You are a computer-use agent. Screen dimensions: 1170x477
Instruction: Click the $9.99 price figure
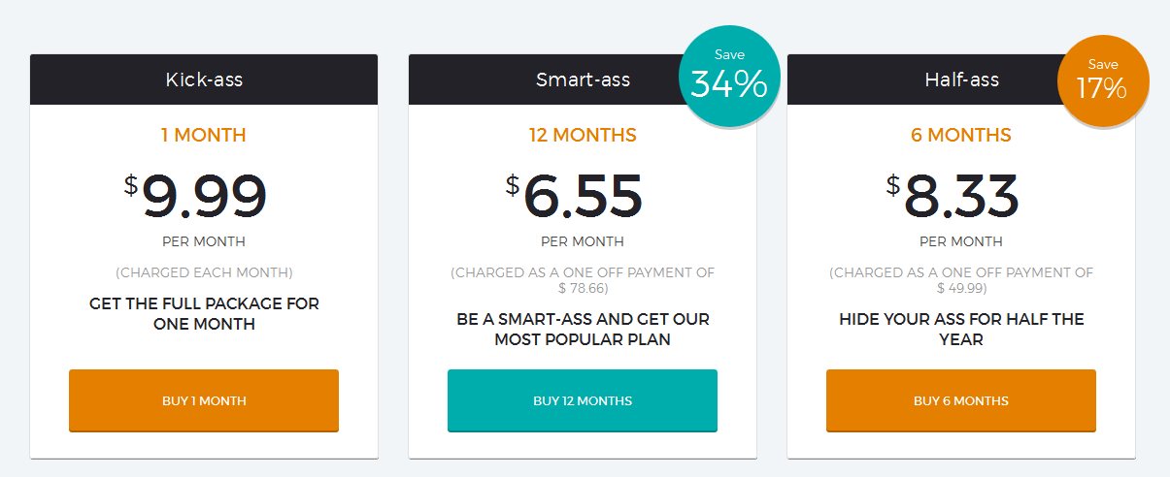pyautogui.click(x=195, y=196)
